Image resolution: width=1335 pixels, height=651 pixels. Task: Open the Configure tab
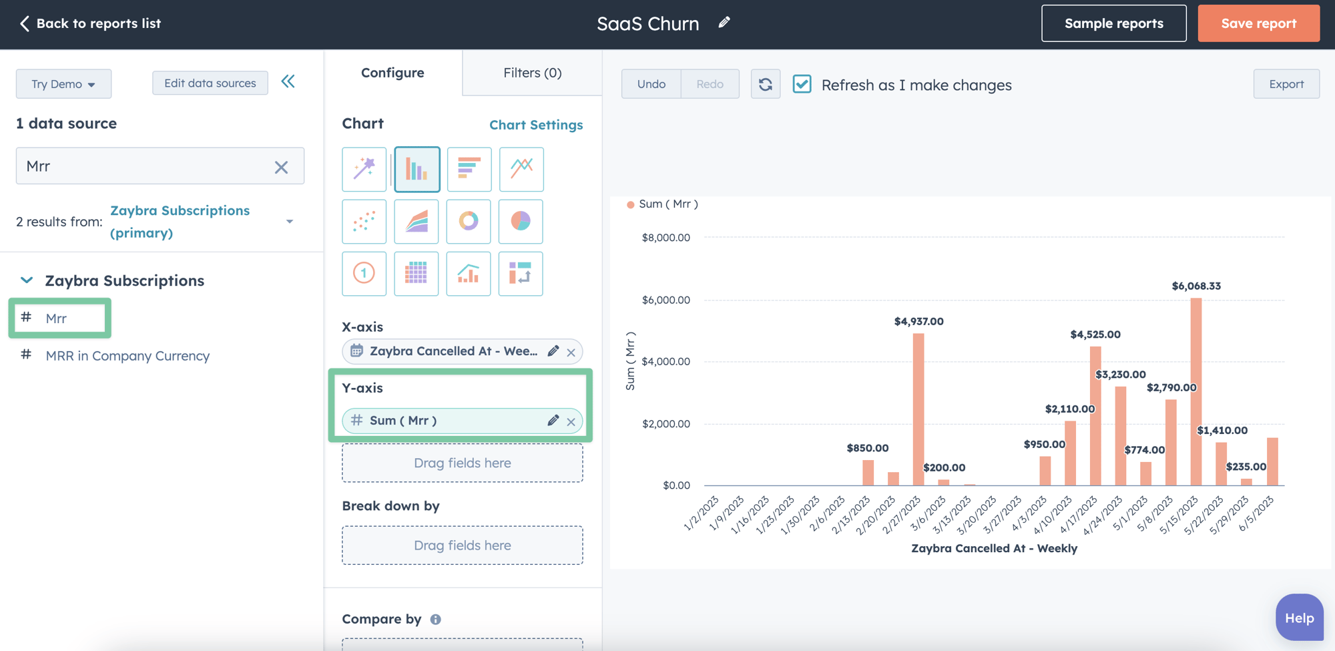392,73
